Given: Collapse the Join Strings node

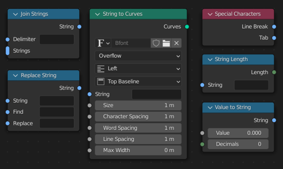Looking at the screenshot, I should pos(15,14).
